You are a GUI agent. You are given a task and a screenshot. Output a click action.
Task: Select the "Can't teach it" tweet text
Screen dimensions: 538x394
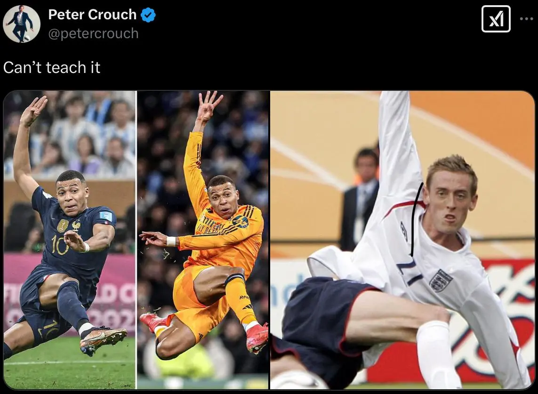[x=52, y=67]
